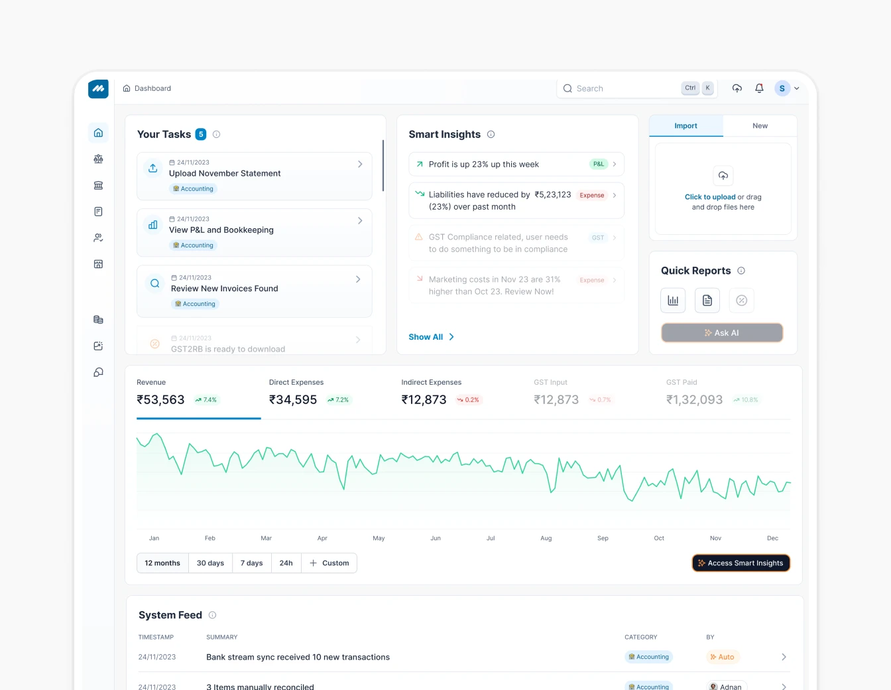Expand the Upload November Statement task
Screen dimensions: 891x690
coord(360,163)
